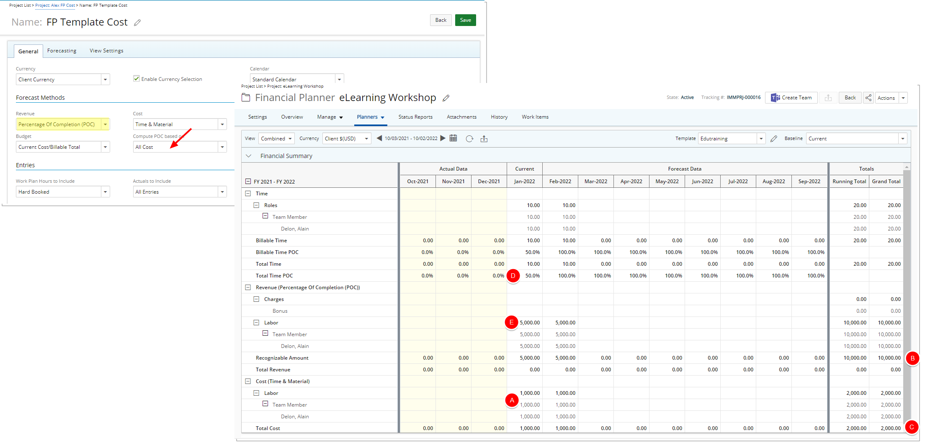This screenshot has height=446, width=925.
Task: Open the project Settings tab
Action: pos(258,117)
